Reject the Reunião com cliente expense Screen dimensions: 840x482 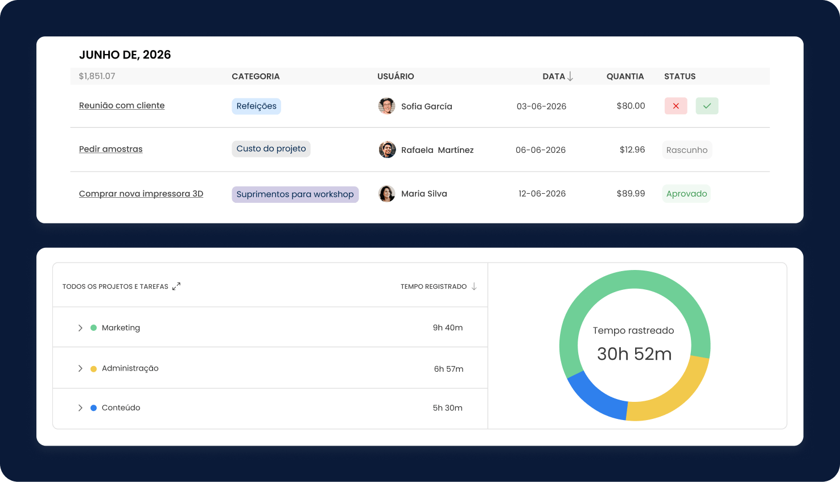(x=676, y=106)
